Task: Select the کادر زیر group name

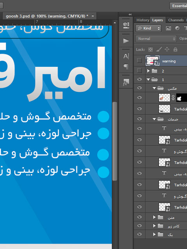Action: (x=173, y=226)
